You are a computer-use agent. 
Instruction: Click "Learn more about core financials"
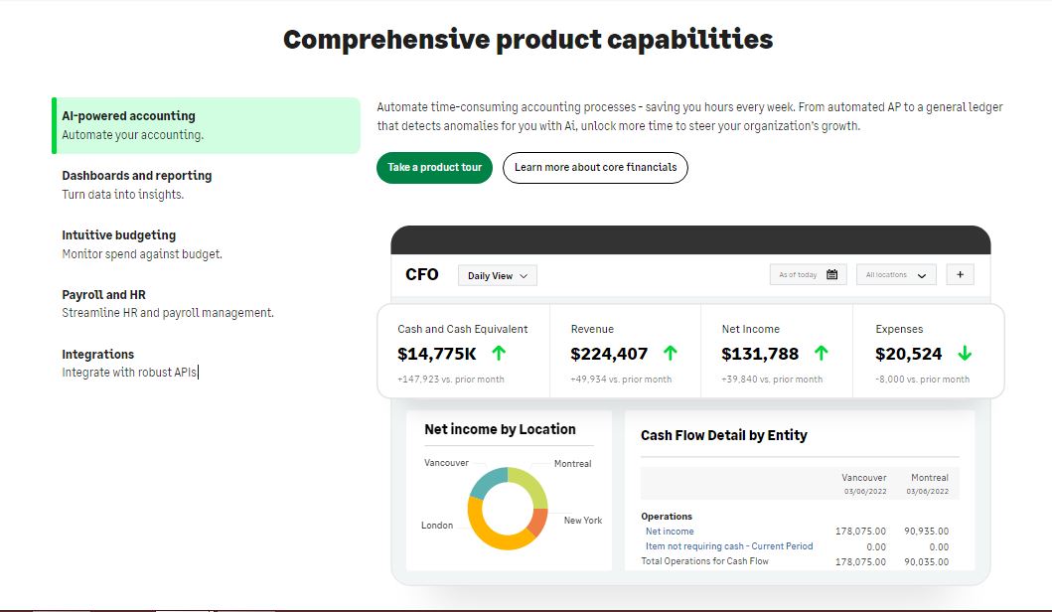point(595,168)
